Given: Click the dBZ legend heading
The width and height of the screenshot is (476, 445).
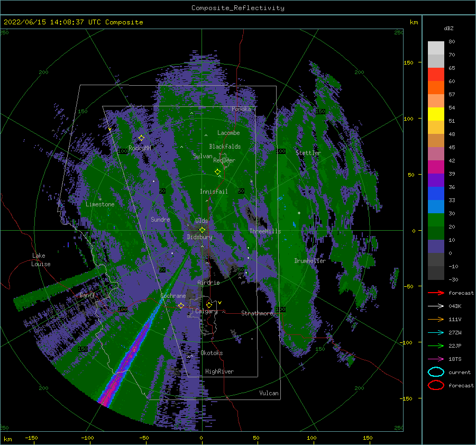Looking at the screenshot, I should point(448,28).
